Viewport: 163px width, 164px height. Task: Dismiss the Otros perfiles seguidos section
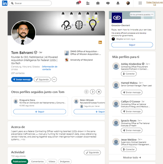click(x=99, y=92)
